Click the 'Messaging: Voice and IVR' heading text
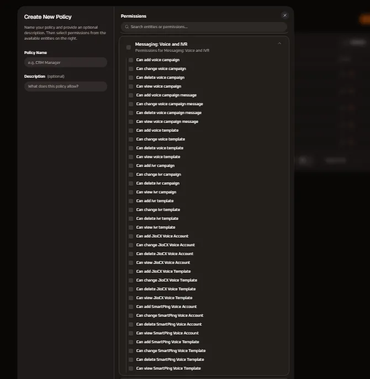This screenshot has height=379, width=370. pyautogui.click(x=161, y=44)
